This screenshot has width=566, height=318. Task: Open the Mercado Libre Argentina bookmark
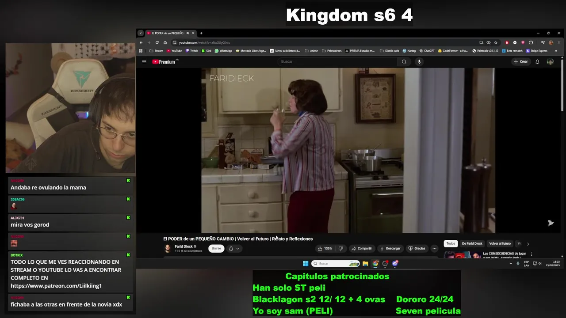pos(251,51)
